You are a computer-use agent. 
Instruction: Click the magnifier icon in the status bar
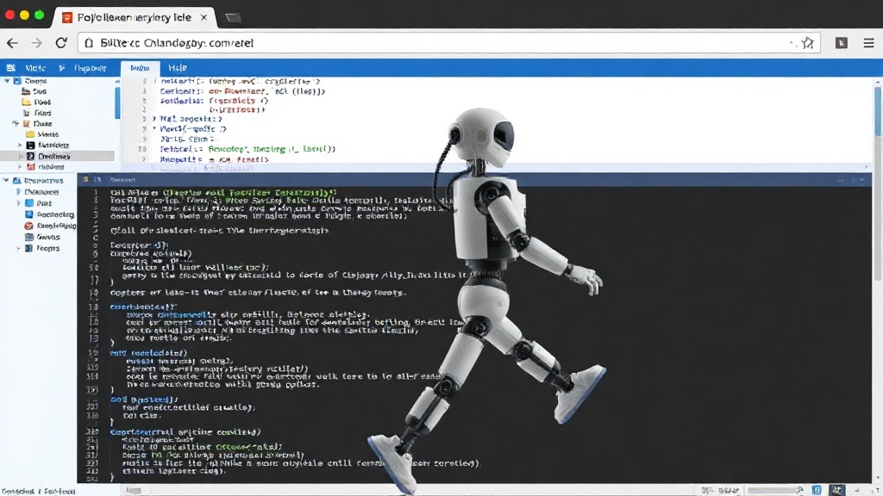[x=798, y=490]
